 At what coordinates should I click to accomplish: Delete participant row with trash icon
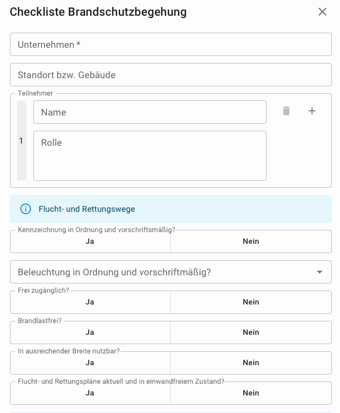point(286,111)
